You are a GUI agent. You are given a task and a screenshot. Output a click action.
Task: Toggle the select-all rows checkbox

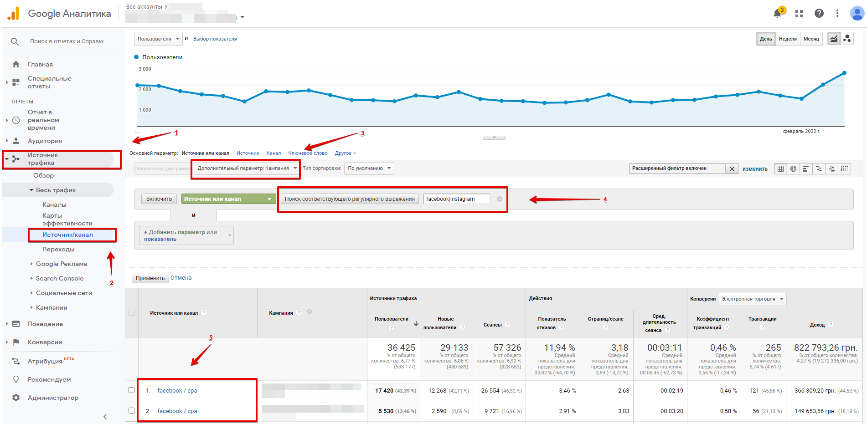[x=132, y=313]
